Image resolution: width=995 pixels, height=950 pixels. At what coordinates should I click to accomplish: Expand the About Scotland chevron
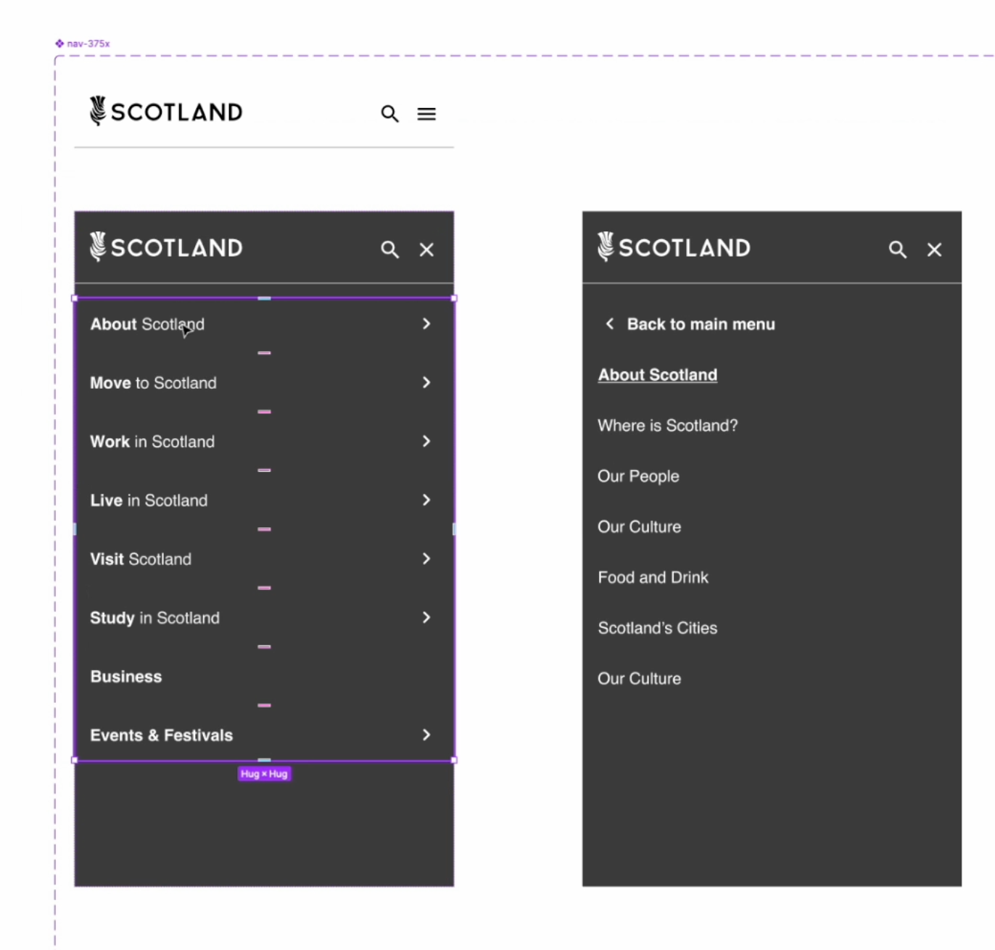(x=426, y=323)
